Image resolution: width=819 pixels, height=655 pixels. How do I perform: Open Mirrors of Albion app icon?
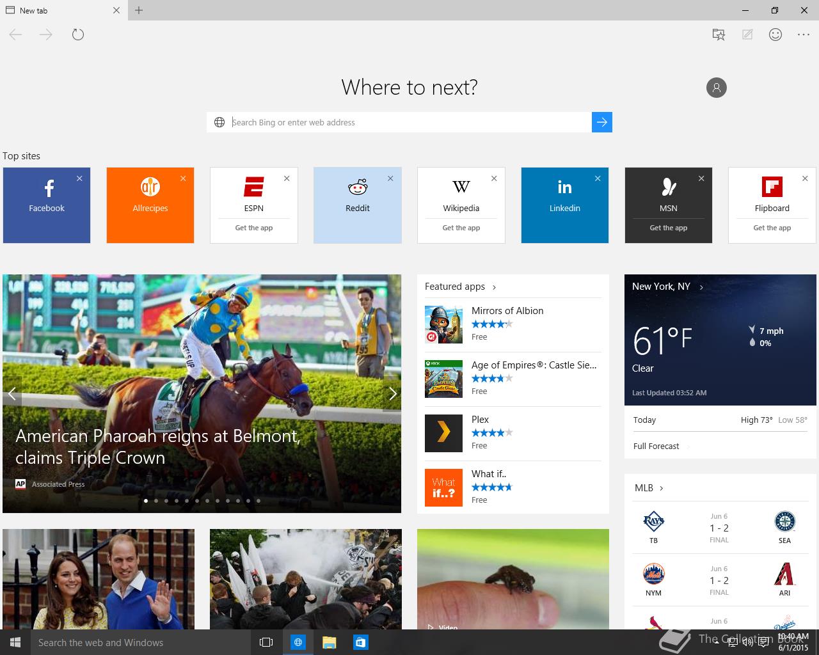(x=443, y=324)
